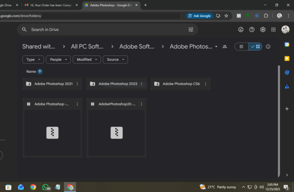Screen dimensions: 294x192
Task: Switch to list layout view
Action: tap(241, 47)
